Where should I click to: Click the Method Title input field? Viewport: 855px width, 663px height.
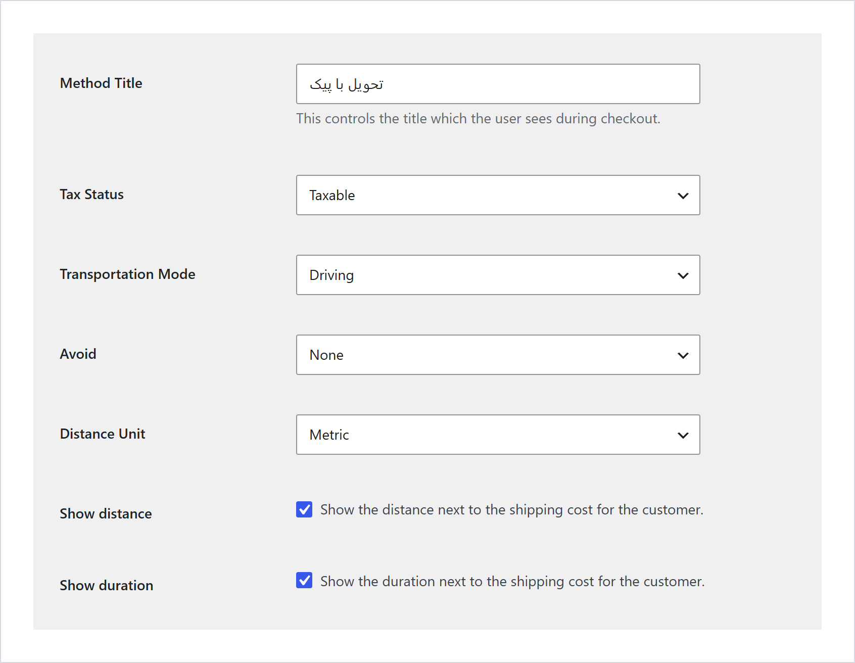[498, 84]
